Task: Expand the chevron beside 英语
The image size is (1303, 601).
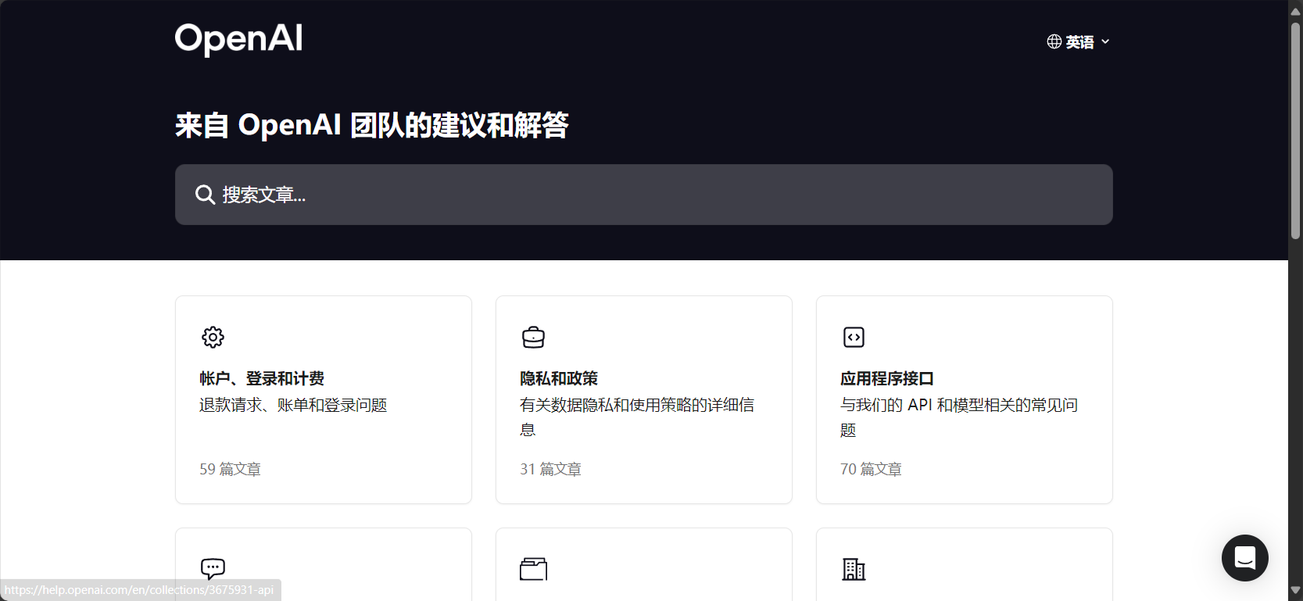Action: coord(1105,42)
